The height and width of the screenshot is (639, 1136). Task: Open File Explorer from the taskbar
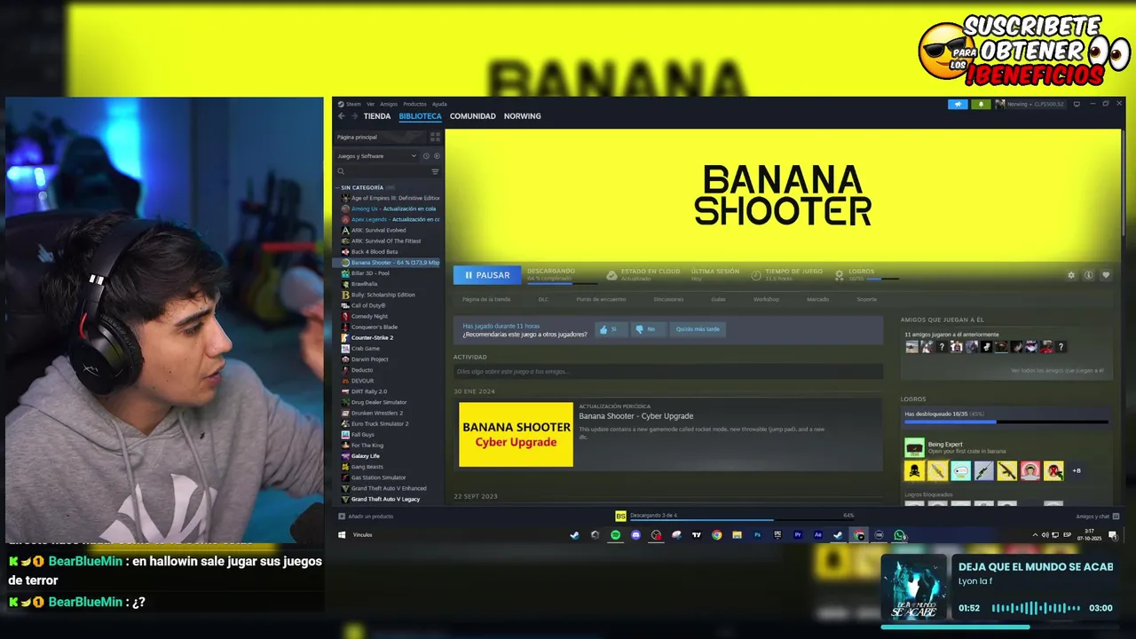click(x=737, y=535)
